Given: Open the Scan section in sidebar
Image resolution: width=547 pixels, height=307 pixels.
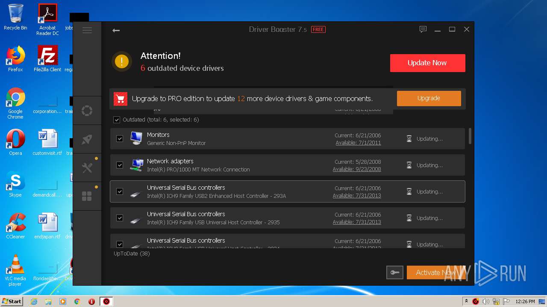Looking at the screenshot, I should click(x=87, y=111).
